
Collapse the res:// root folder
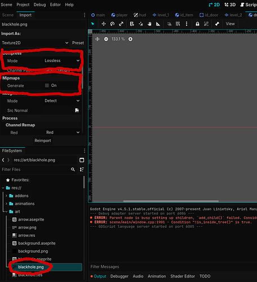tap(3, 188)
